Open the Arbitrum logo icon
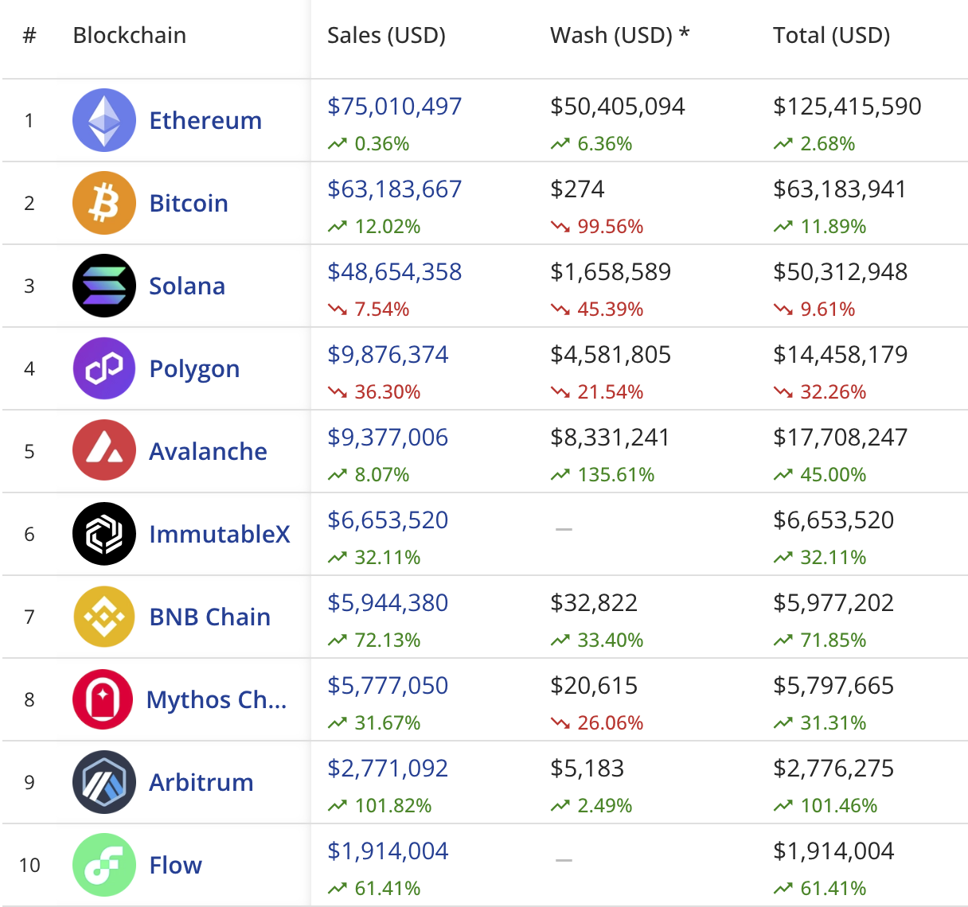This screenshot has width=968, height=907. click(x=104, y=782)
